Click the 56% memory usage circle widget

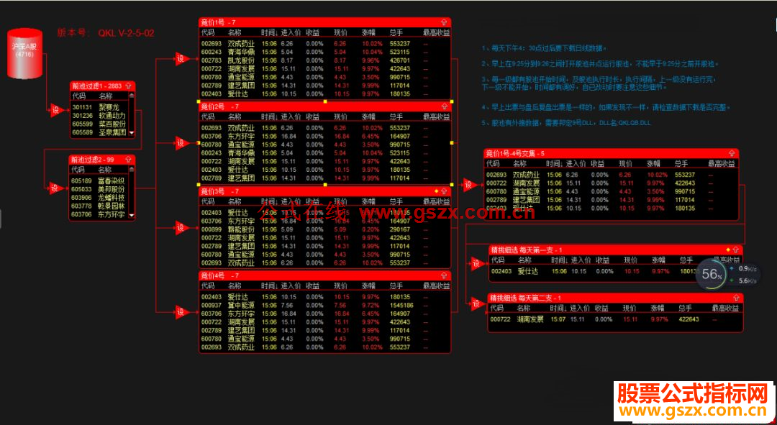point(712,275)
